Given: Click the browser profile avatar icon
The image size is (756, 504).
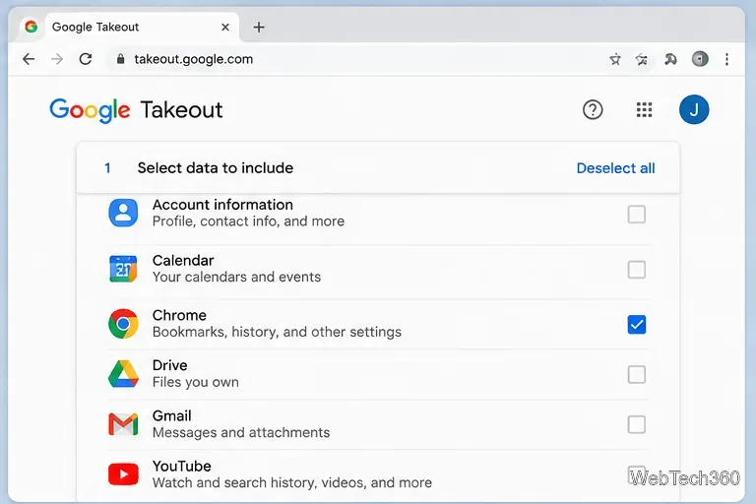Looking at the screenshot, I should [x=700, y=59].
